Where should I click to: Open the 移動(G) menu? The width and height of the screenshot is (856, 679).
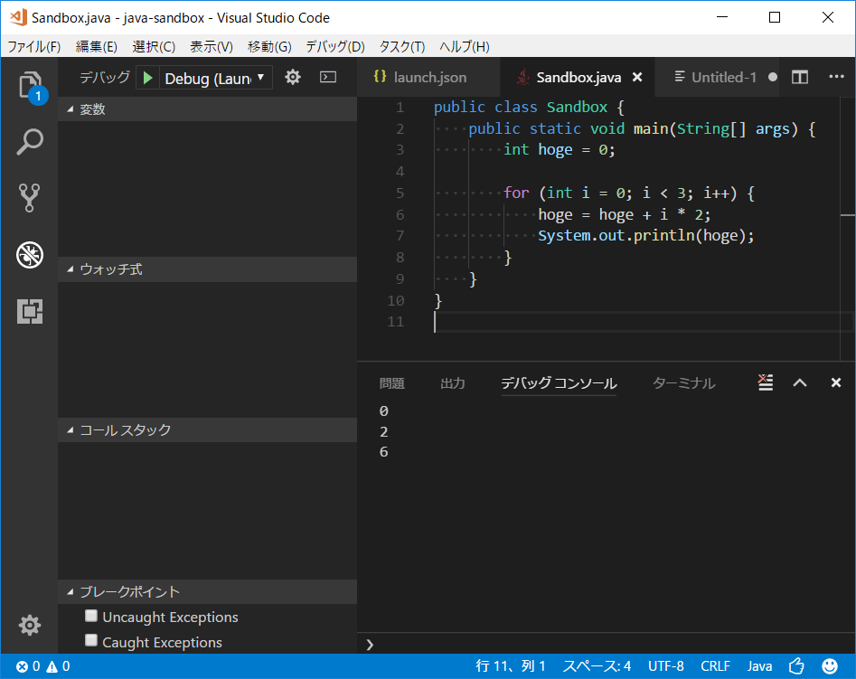coord(269,47)
